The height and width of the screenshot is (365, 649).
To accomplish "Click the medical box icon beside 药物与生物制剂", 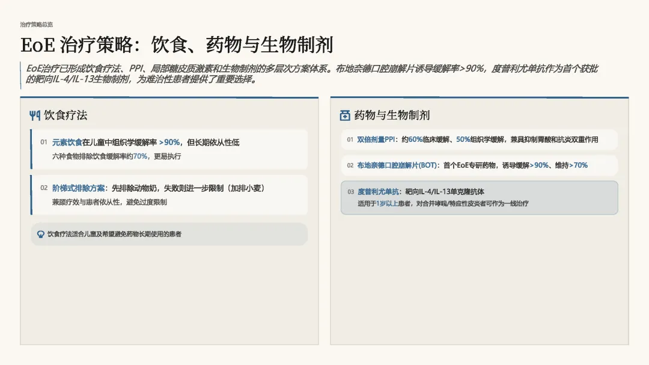I will pyautogui.click(x=345, y=115).
